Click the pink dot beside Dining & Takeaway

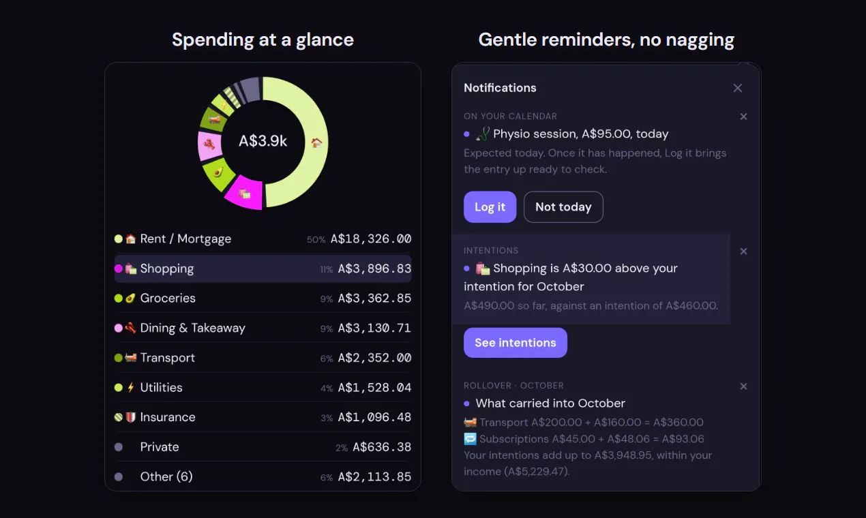119,329
